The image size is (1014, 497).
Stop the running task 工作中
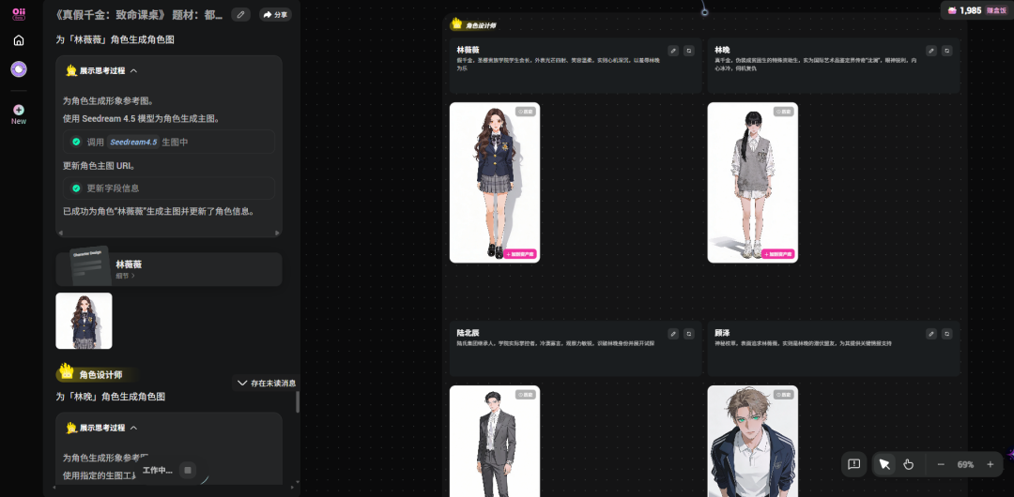188,470
